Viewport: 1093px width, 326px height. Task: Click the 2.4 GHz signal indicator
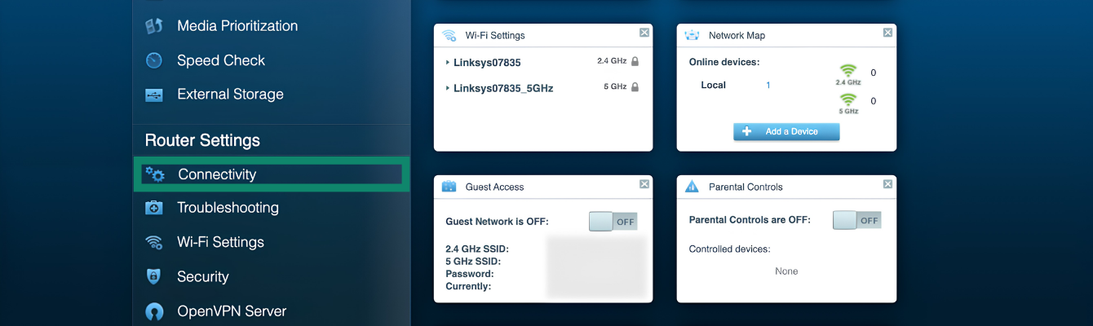(x=848, y=75)
